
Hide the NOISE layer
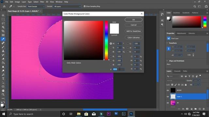168,90
